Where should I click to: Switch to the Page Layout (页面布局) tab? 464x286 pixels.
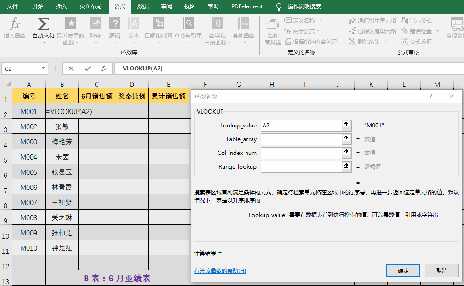91,6
